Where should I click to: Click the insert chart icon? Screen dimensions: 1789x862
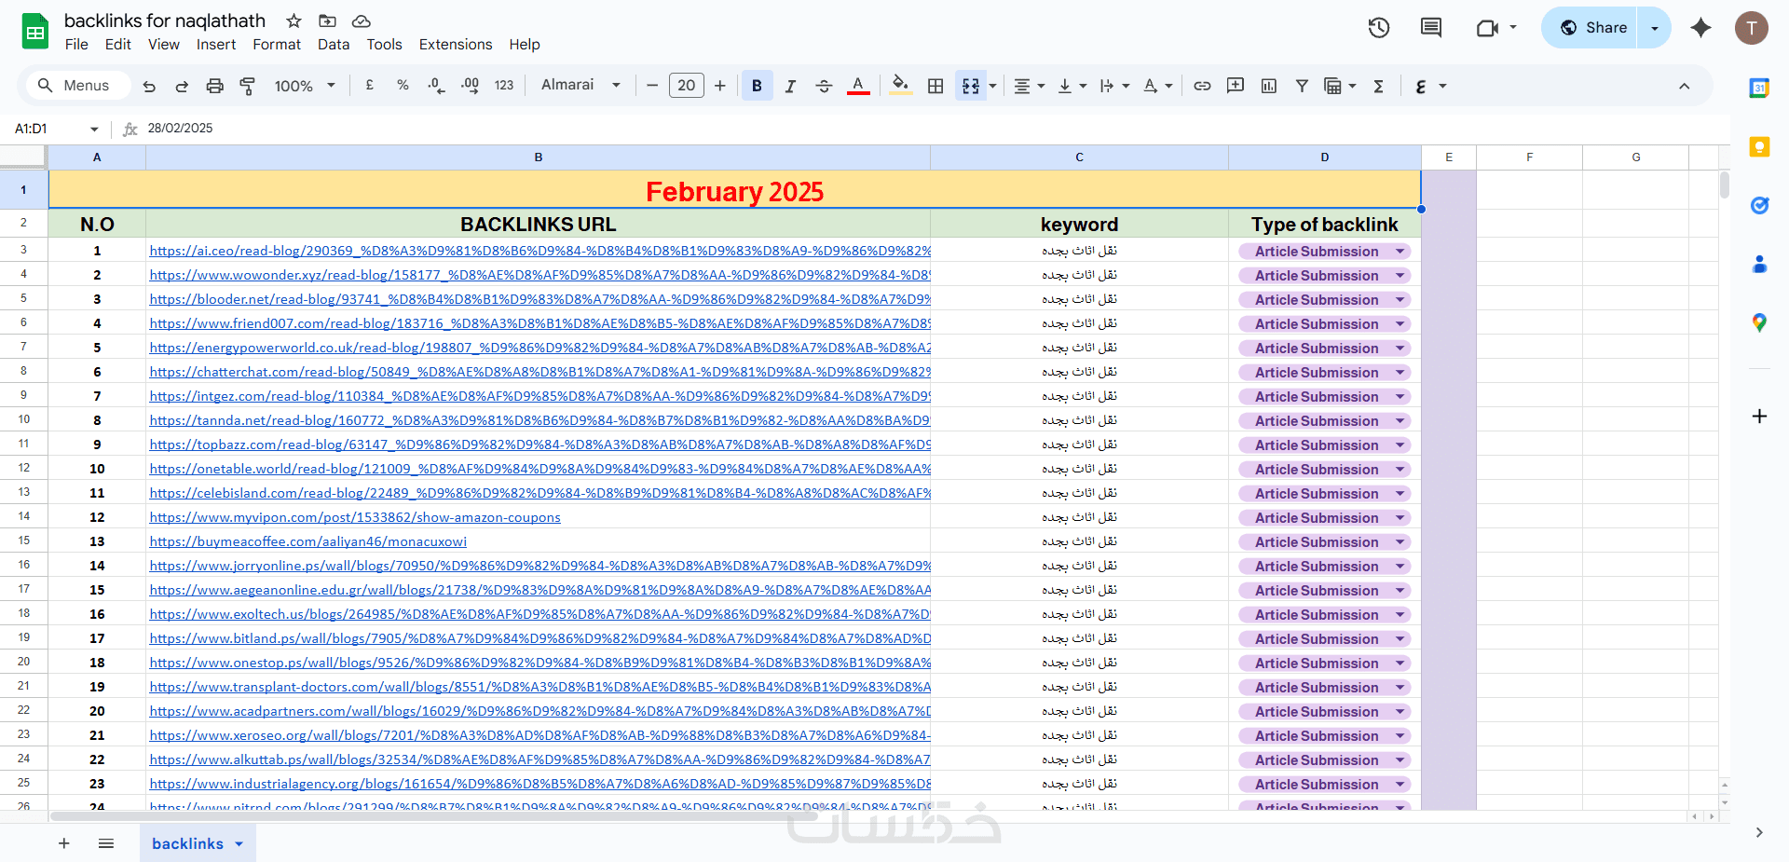pyautogui.click(x=1268, y=86)
